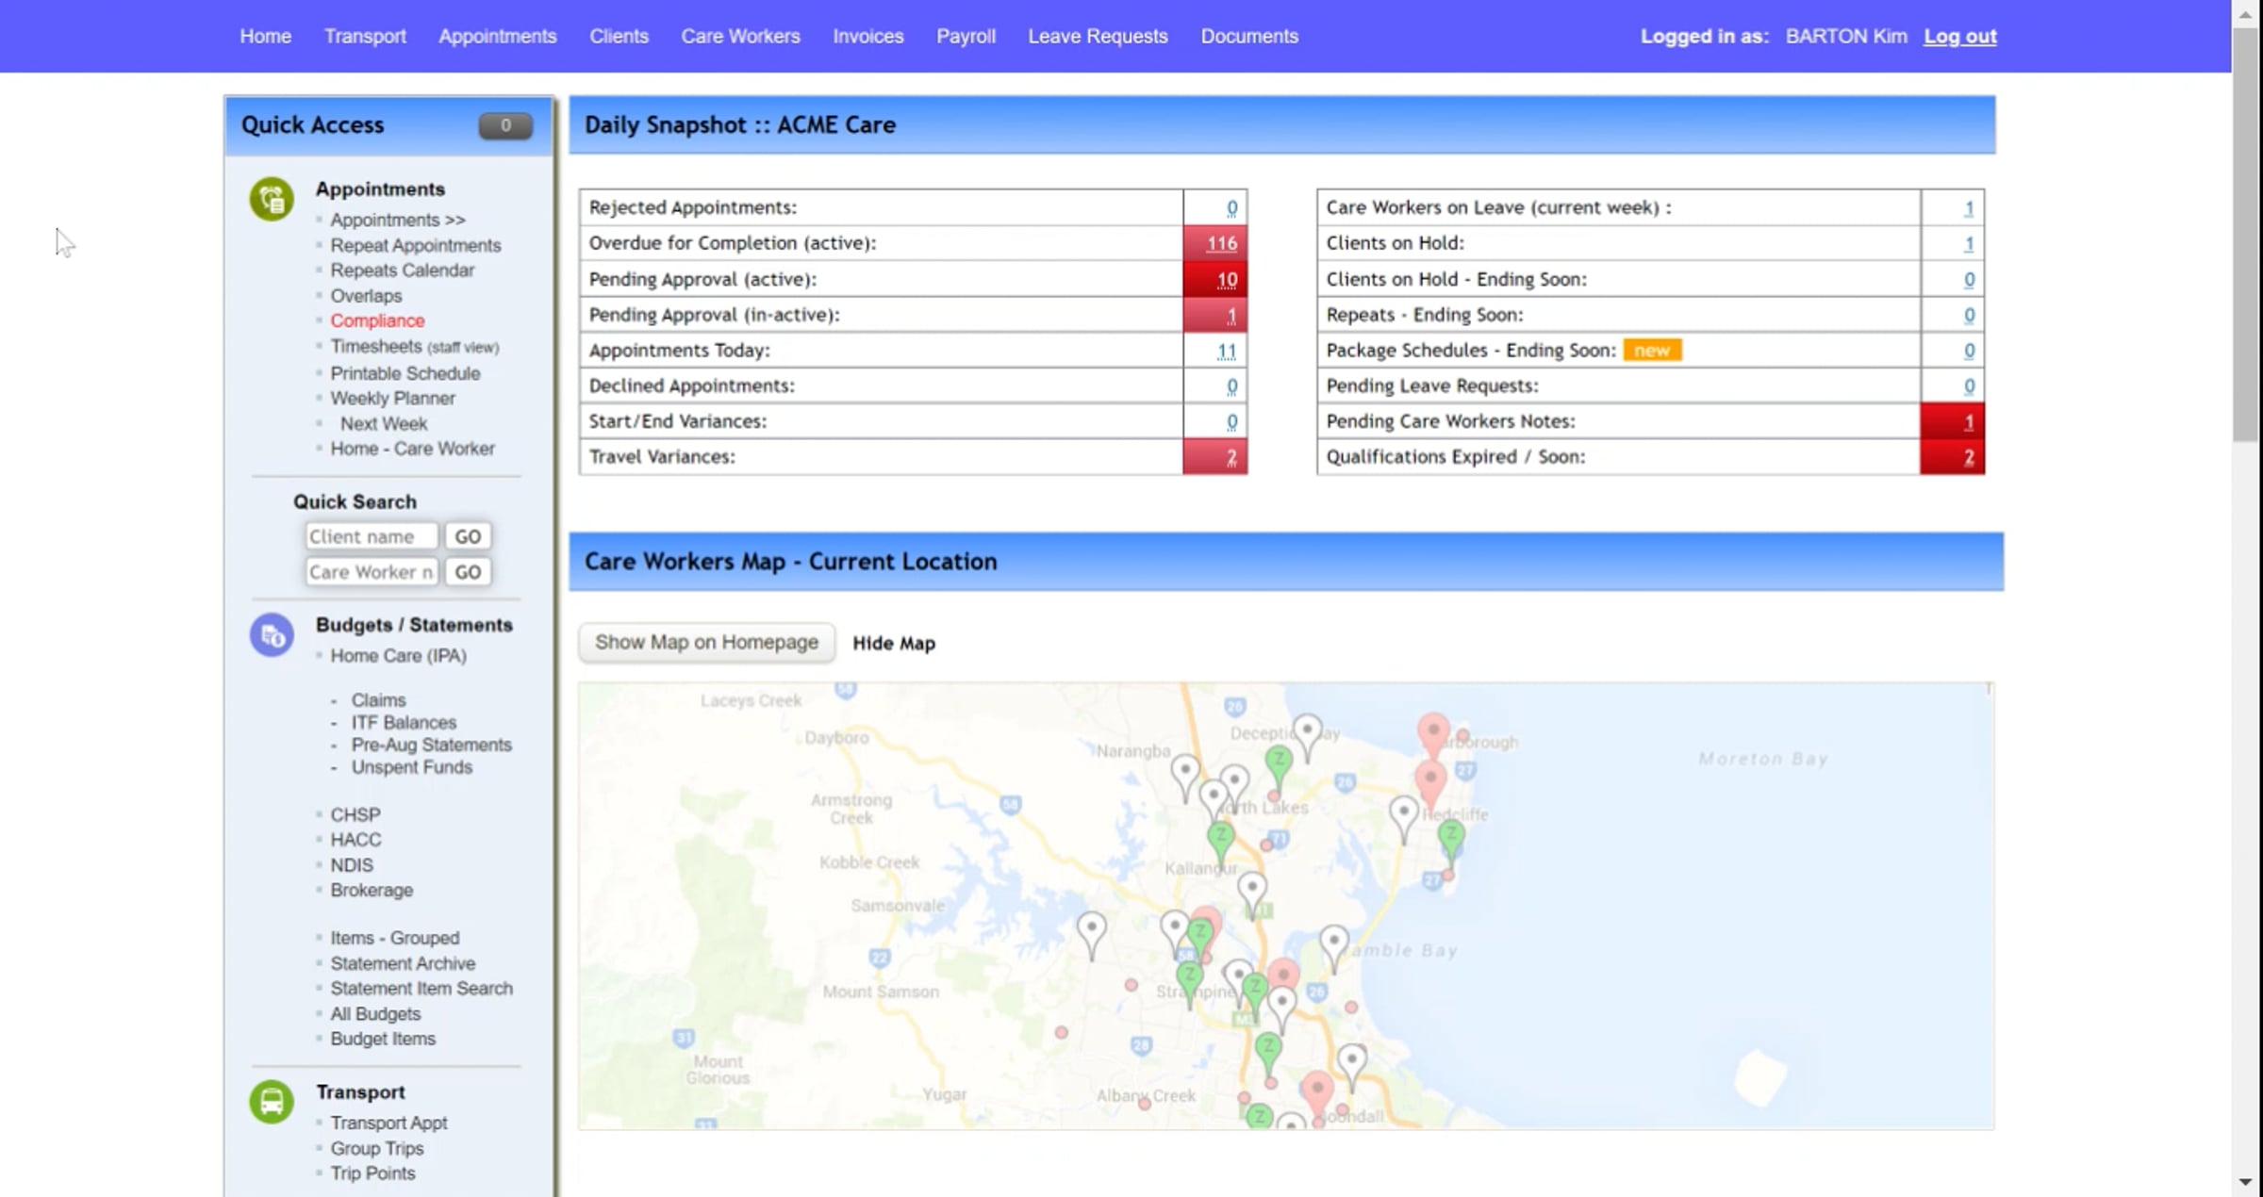Click the Client name search field
The image size is (2263, 1197).
click(372, 536)
